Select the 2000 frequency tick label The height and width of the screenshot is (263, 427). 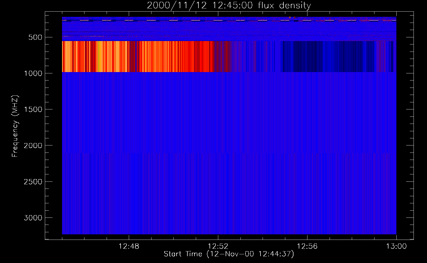click(33, 146)
